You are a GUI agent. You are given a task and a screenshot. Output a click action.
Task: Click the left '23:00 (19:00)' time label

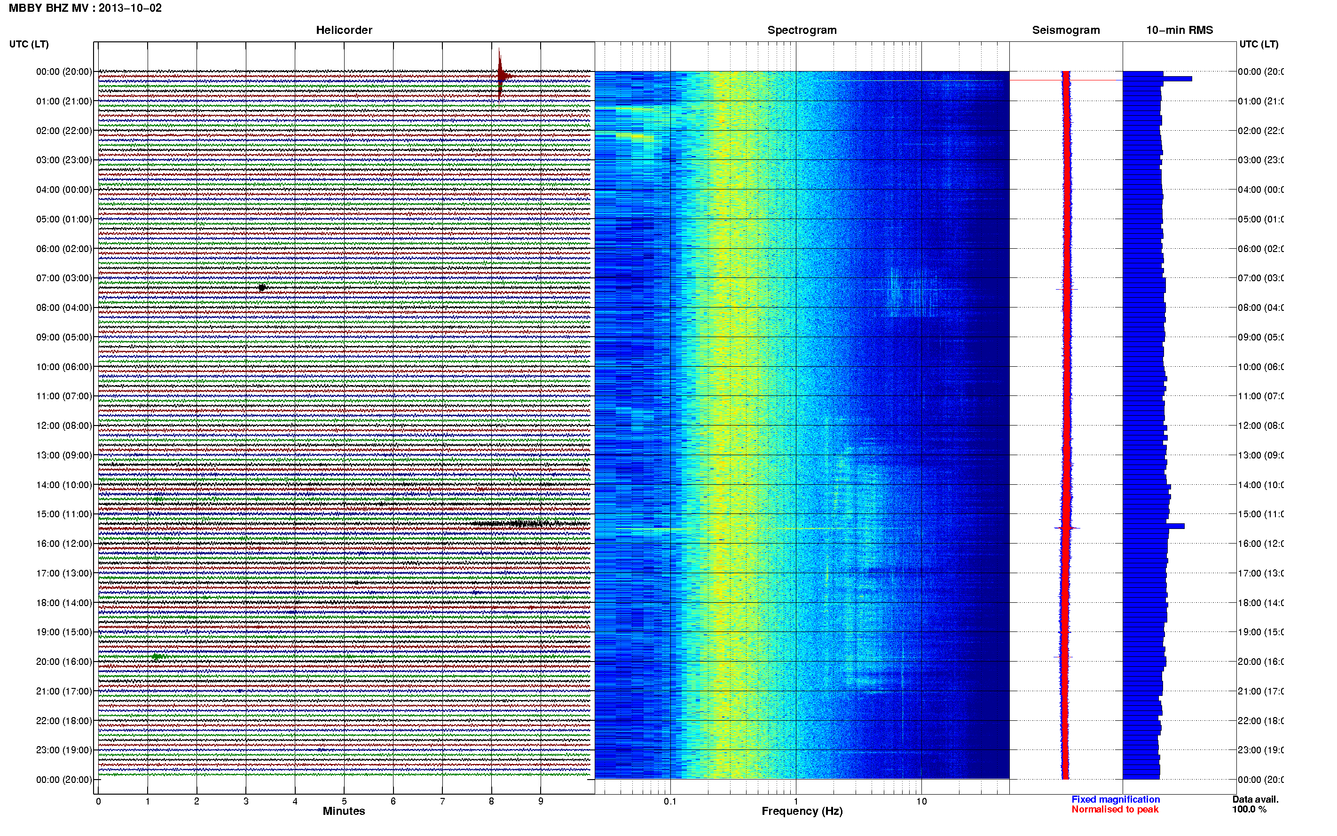pyautogui.click(x=64, y=750)
